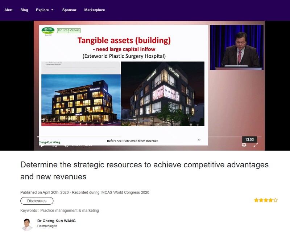
Task: Click the video title starting 'Determine the strategic resources'
Action: pyautogui.click(x=144, y=171)
